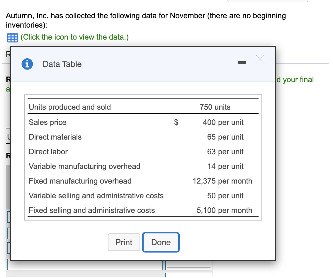This screenshot has width=333, height=278.
Task: Click the "5,100 per month" value
Action: coord(224,210)
